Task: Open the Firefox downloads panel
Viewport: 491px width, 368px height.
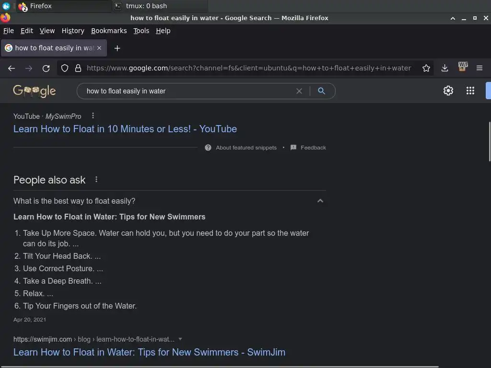Action: [x=445, y=68]
